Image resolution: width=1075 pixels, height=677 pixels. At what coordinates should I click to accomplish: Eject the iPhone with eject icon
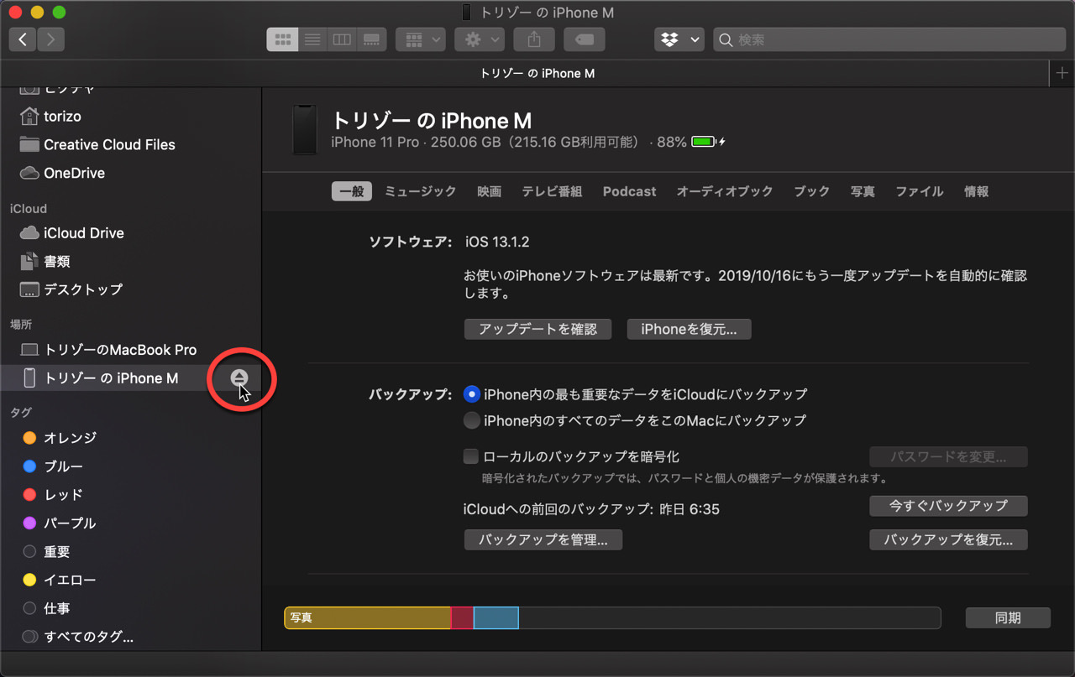239,378
